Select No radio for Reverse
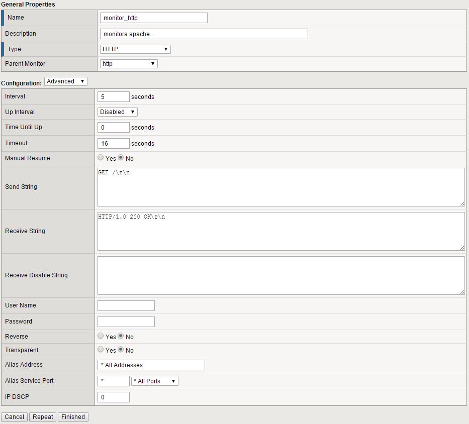This screenshot has width=469, height=424. coord(121,336)
